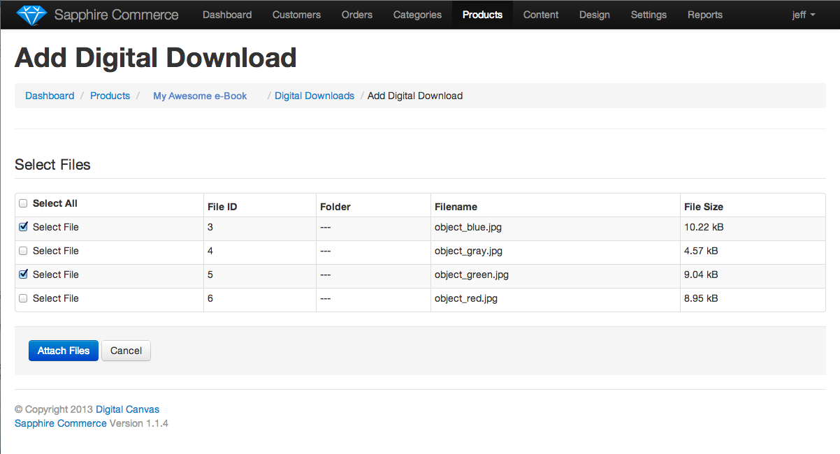Follow the Products breadcrumb link
The height and width of the screenshot is (454, 840).
coord(110,96)
